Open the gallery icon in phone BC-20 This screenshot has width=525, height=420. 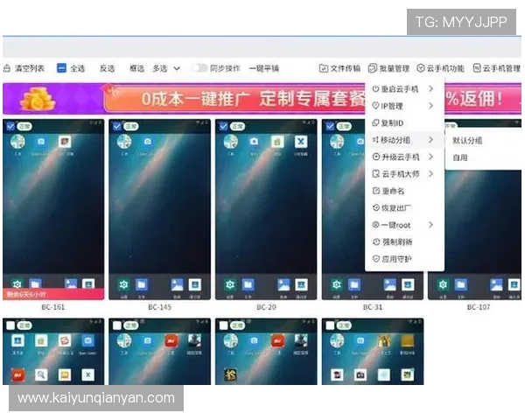[x=283, y=284]
